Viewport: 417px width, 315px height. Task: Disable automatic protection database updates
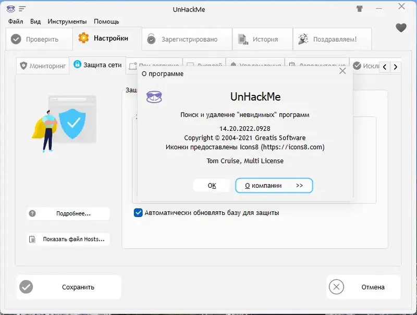(137, 212)
